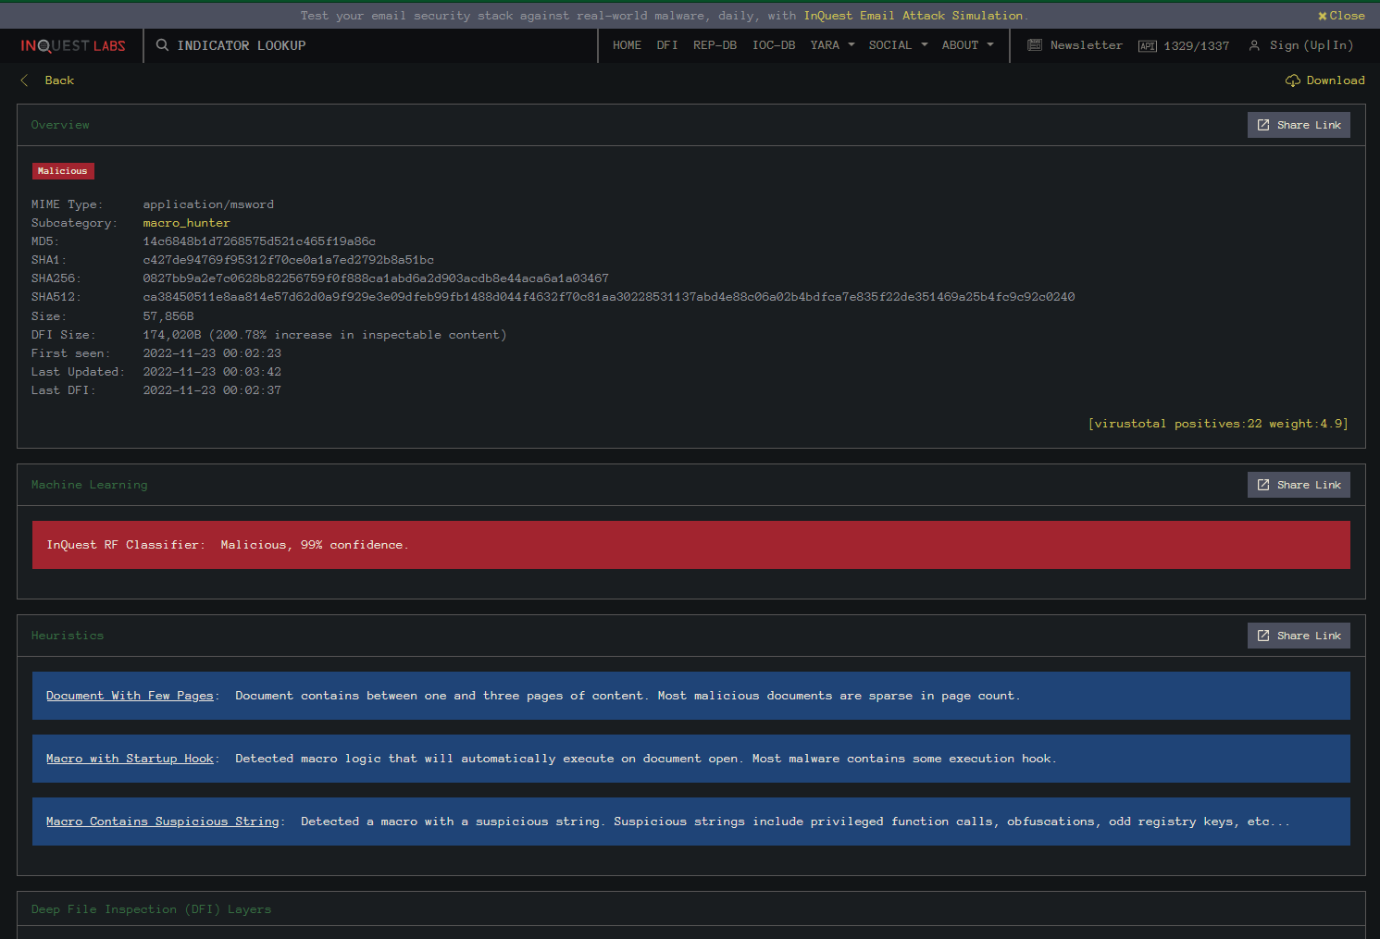Open Macro Contains Suspicious String heuristic
Image resolution: width=1380 pixels, height=939 pixels.
coord(163,822)
